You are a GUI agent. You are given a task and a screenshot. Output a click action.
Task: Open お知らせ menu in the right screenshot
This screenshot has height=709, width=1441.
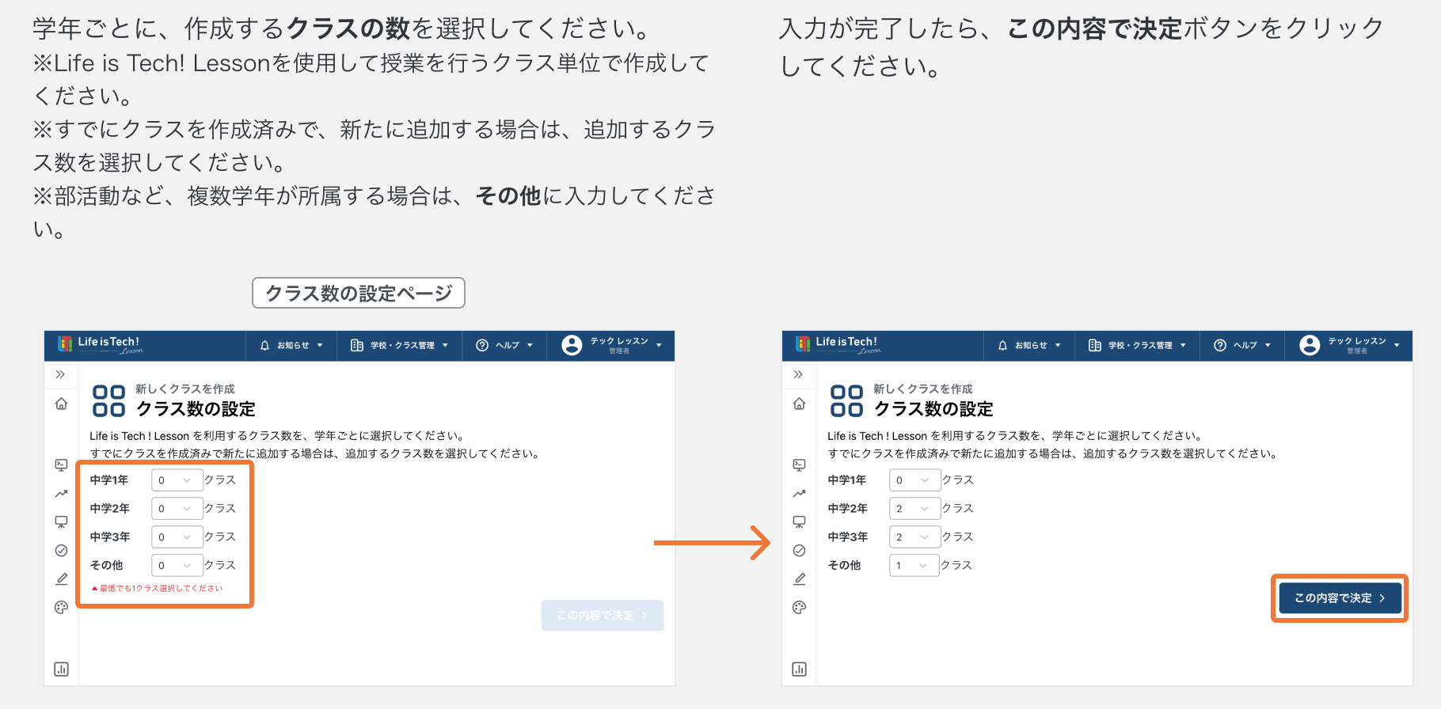click(1029, 346)
